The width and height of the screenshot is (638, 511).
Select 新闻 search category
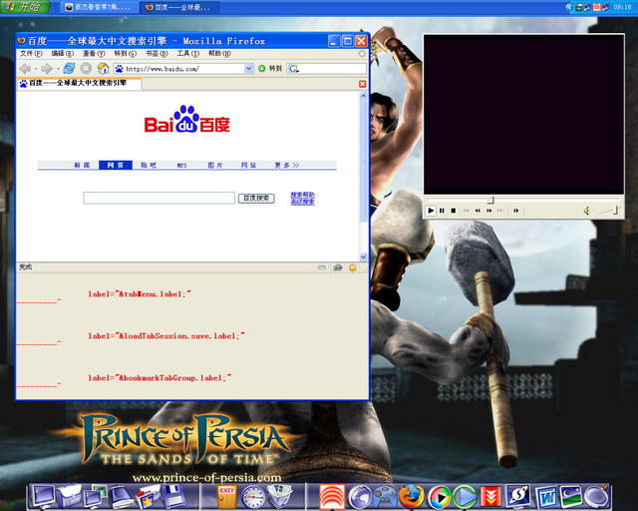point(82,165)
